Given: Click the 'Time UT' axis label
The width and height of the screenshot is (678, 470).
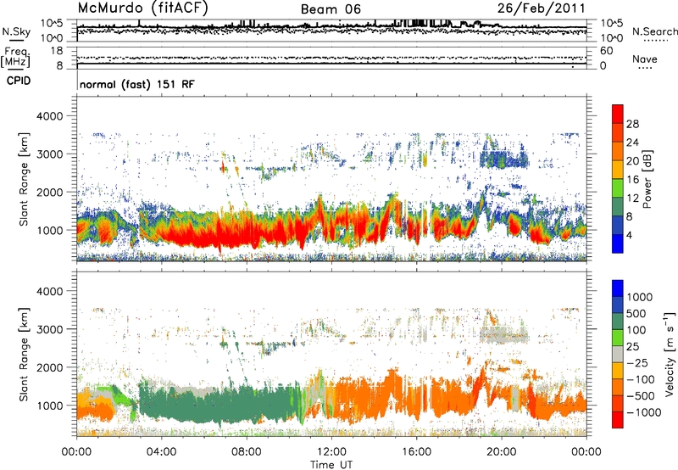Looking at the screenshot, I should pos(331,465).
